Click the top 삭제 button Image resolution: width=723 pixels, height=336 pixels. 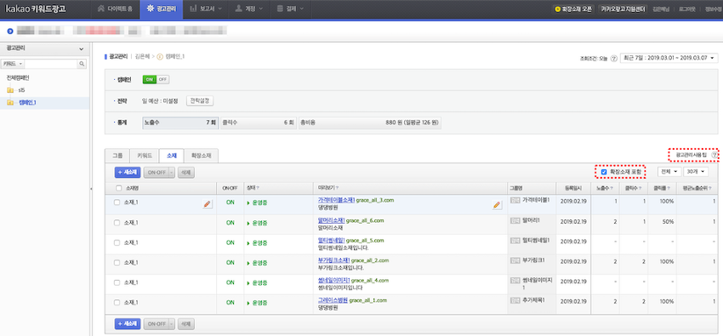(186, 173)
